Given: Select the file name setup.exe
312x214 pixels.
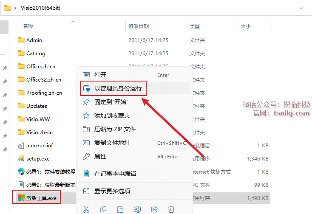Looking at the screenshot, I should [x=38, y=158].
